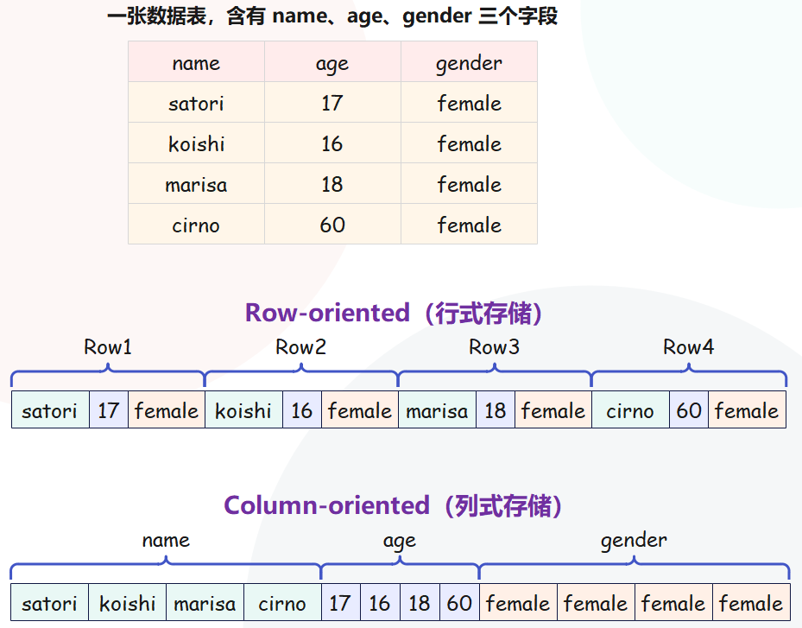Click the 'Column-oriented（列式存储）' heading
The width and height of the screenshot is (802, 628).
click(x=394, y=505)
